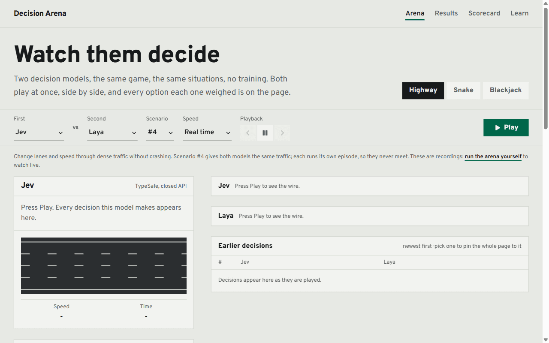Expand the Scenario #4 dropdown
This screenshot has height=343, width=549.
click(160, 132)
